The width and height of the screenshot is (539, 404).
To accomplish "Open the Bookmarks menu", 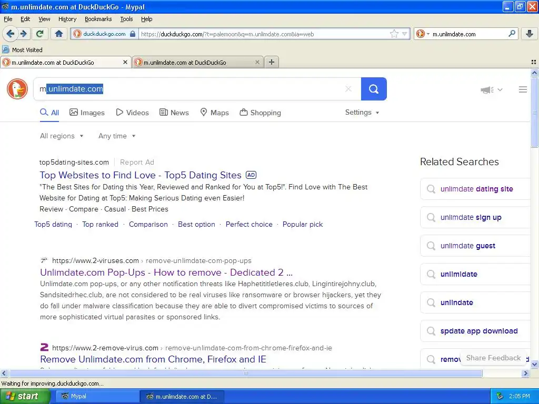I will coord(98,19).
